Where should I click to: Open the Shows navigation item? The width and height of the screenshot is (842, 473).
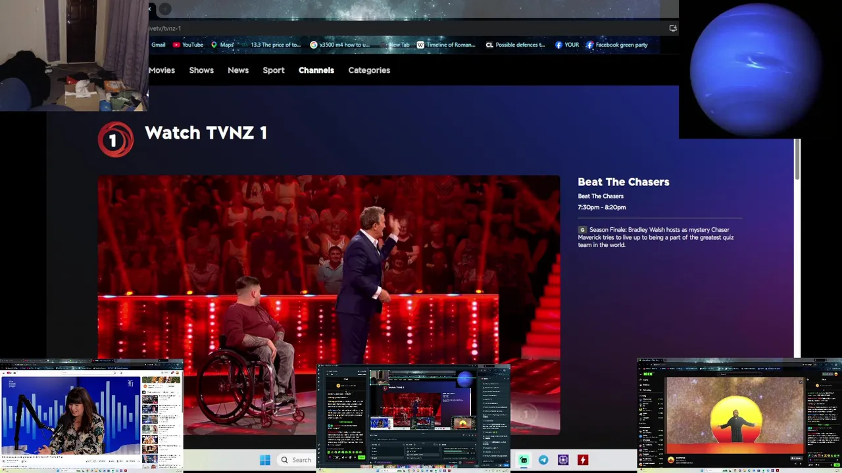pos(201,70)
